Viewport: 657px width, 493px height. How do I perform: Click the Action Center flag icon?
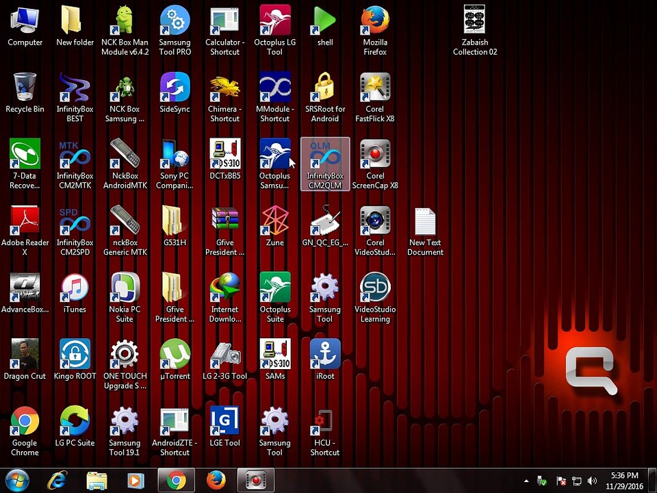[x=561, y=481]
